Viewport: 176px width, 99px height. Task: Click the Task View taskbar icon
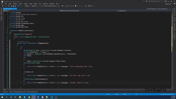(x=15, y=97)
